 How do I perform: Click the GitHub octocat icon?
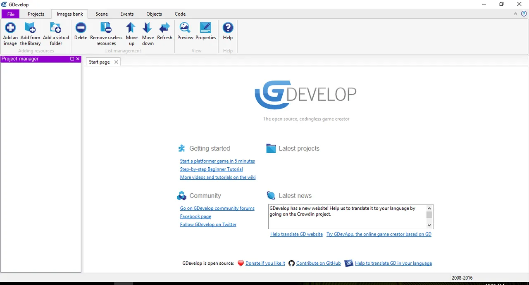point(291,263)
